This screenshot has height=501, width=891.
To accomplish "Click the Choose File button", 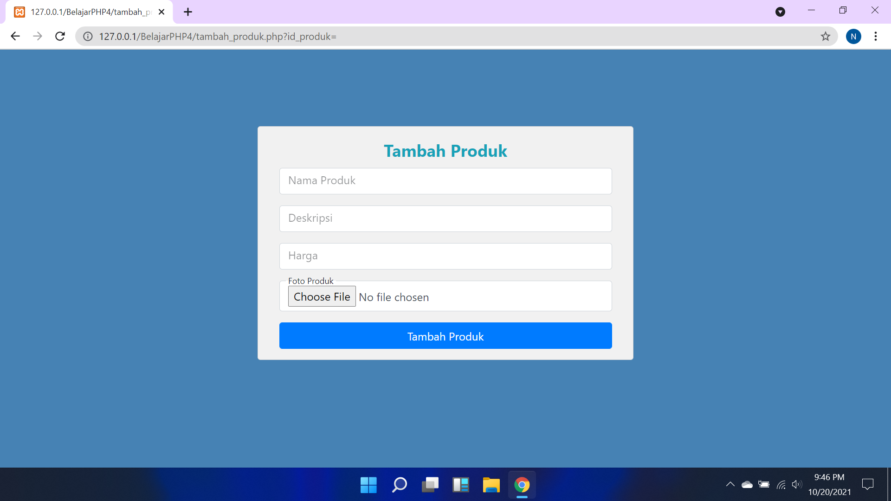I will click(x=322, y=296).
